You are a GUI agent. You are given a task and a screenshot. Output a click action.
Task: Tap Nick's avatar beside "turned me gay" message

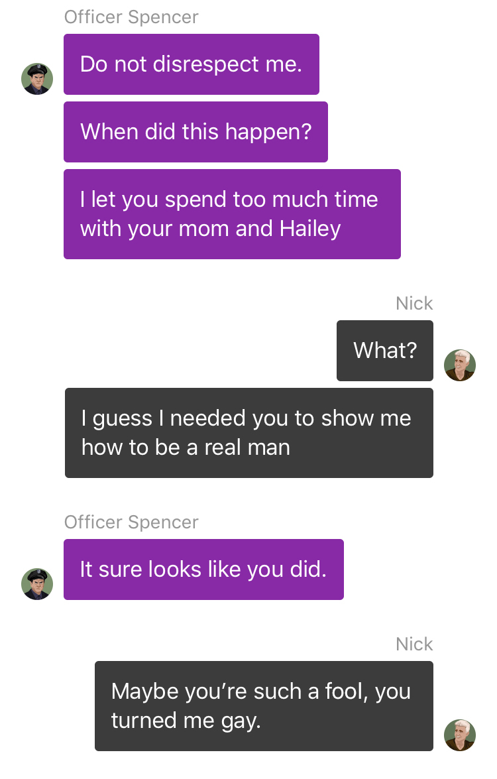[460, 735]
